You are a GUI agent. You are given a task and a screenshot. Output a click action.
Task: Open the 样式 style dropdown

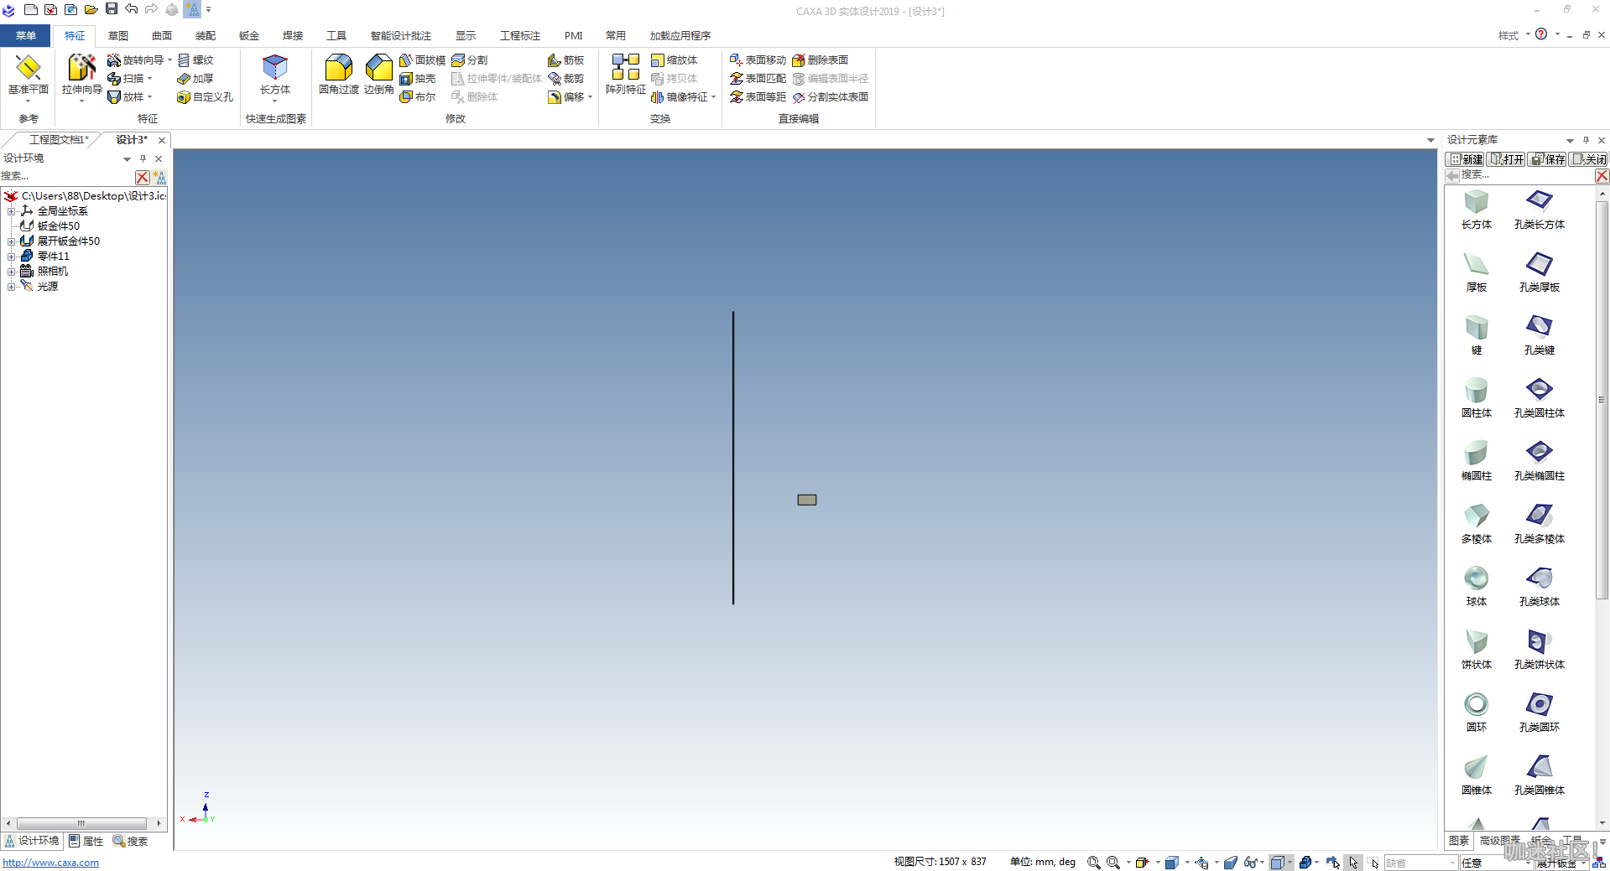coord(1514,35)
